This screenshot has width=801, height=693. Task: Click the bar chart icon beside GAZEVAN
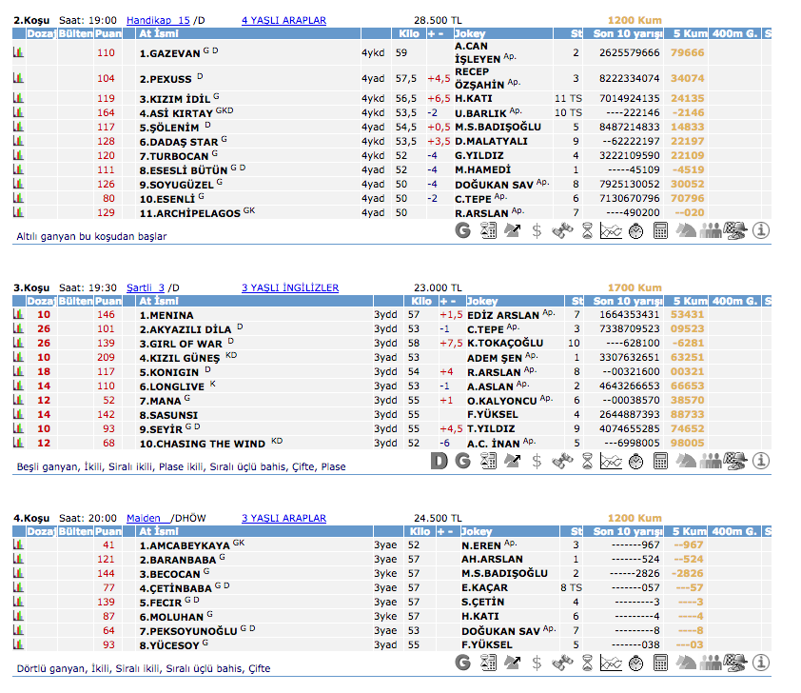[18, 53]
